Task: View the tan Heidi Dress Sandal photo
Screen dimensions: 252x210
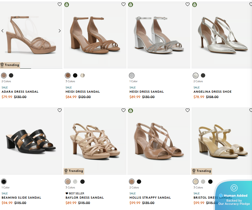Action: (95, 35)
